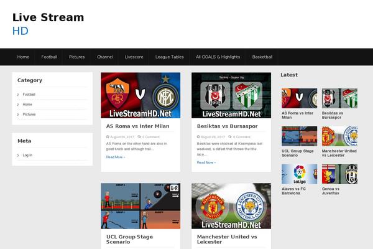Click Latest caption Genoa vs Juventus
Screen dimensions: 373x249
(331, 191)
